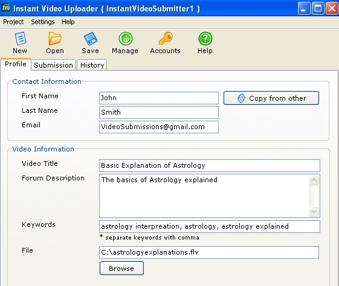The width and height of the screenshot is (339, 286).
Task: Open the Help menu in the menu bar
Action: click(68, 22)
